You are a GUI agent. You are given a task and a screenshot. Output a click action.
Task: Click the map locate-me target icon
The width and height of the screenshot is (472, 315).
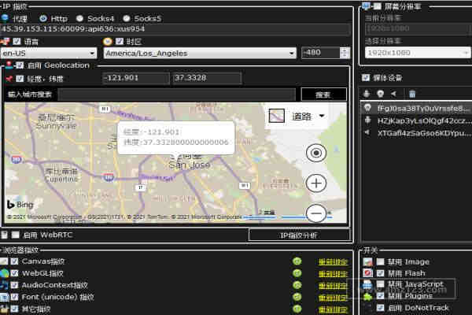tap(316, 153)
